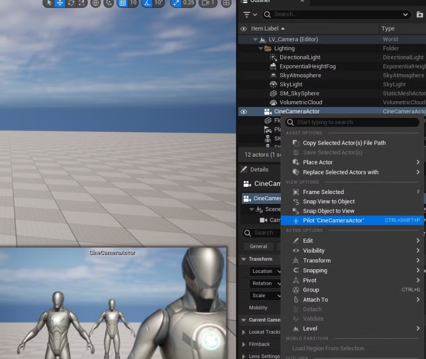The width and height of the screenshot is (426, 359).
Task: Select the object selection mode tool
Action: point(49,3)
